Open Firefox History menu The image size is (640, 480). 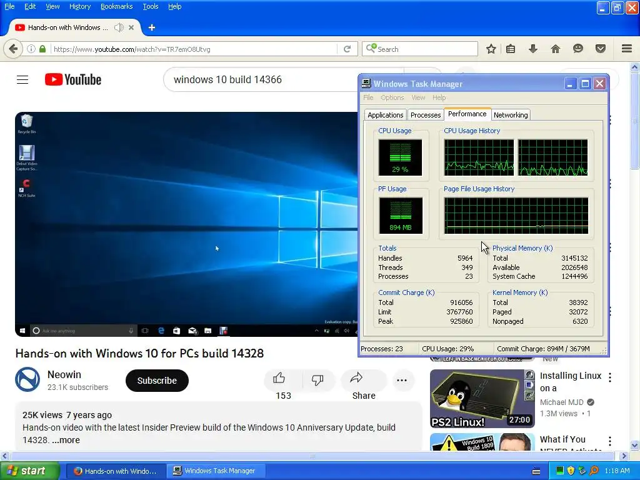(x=79, y=6)
